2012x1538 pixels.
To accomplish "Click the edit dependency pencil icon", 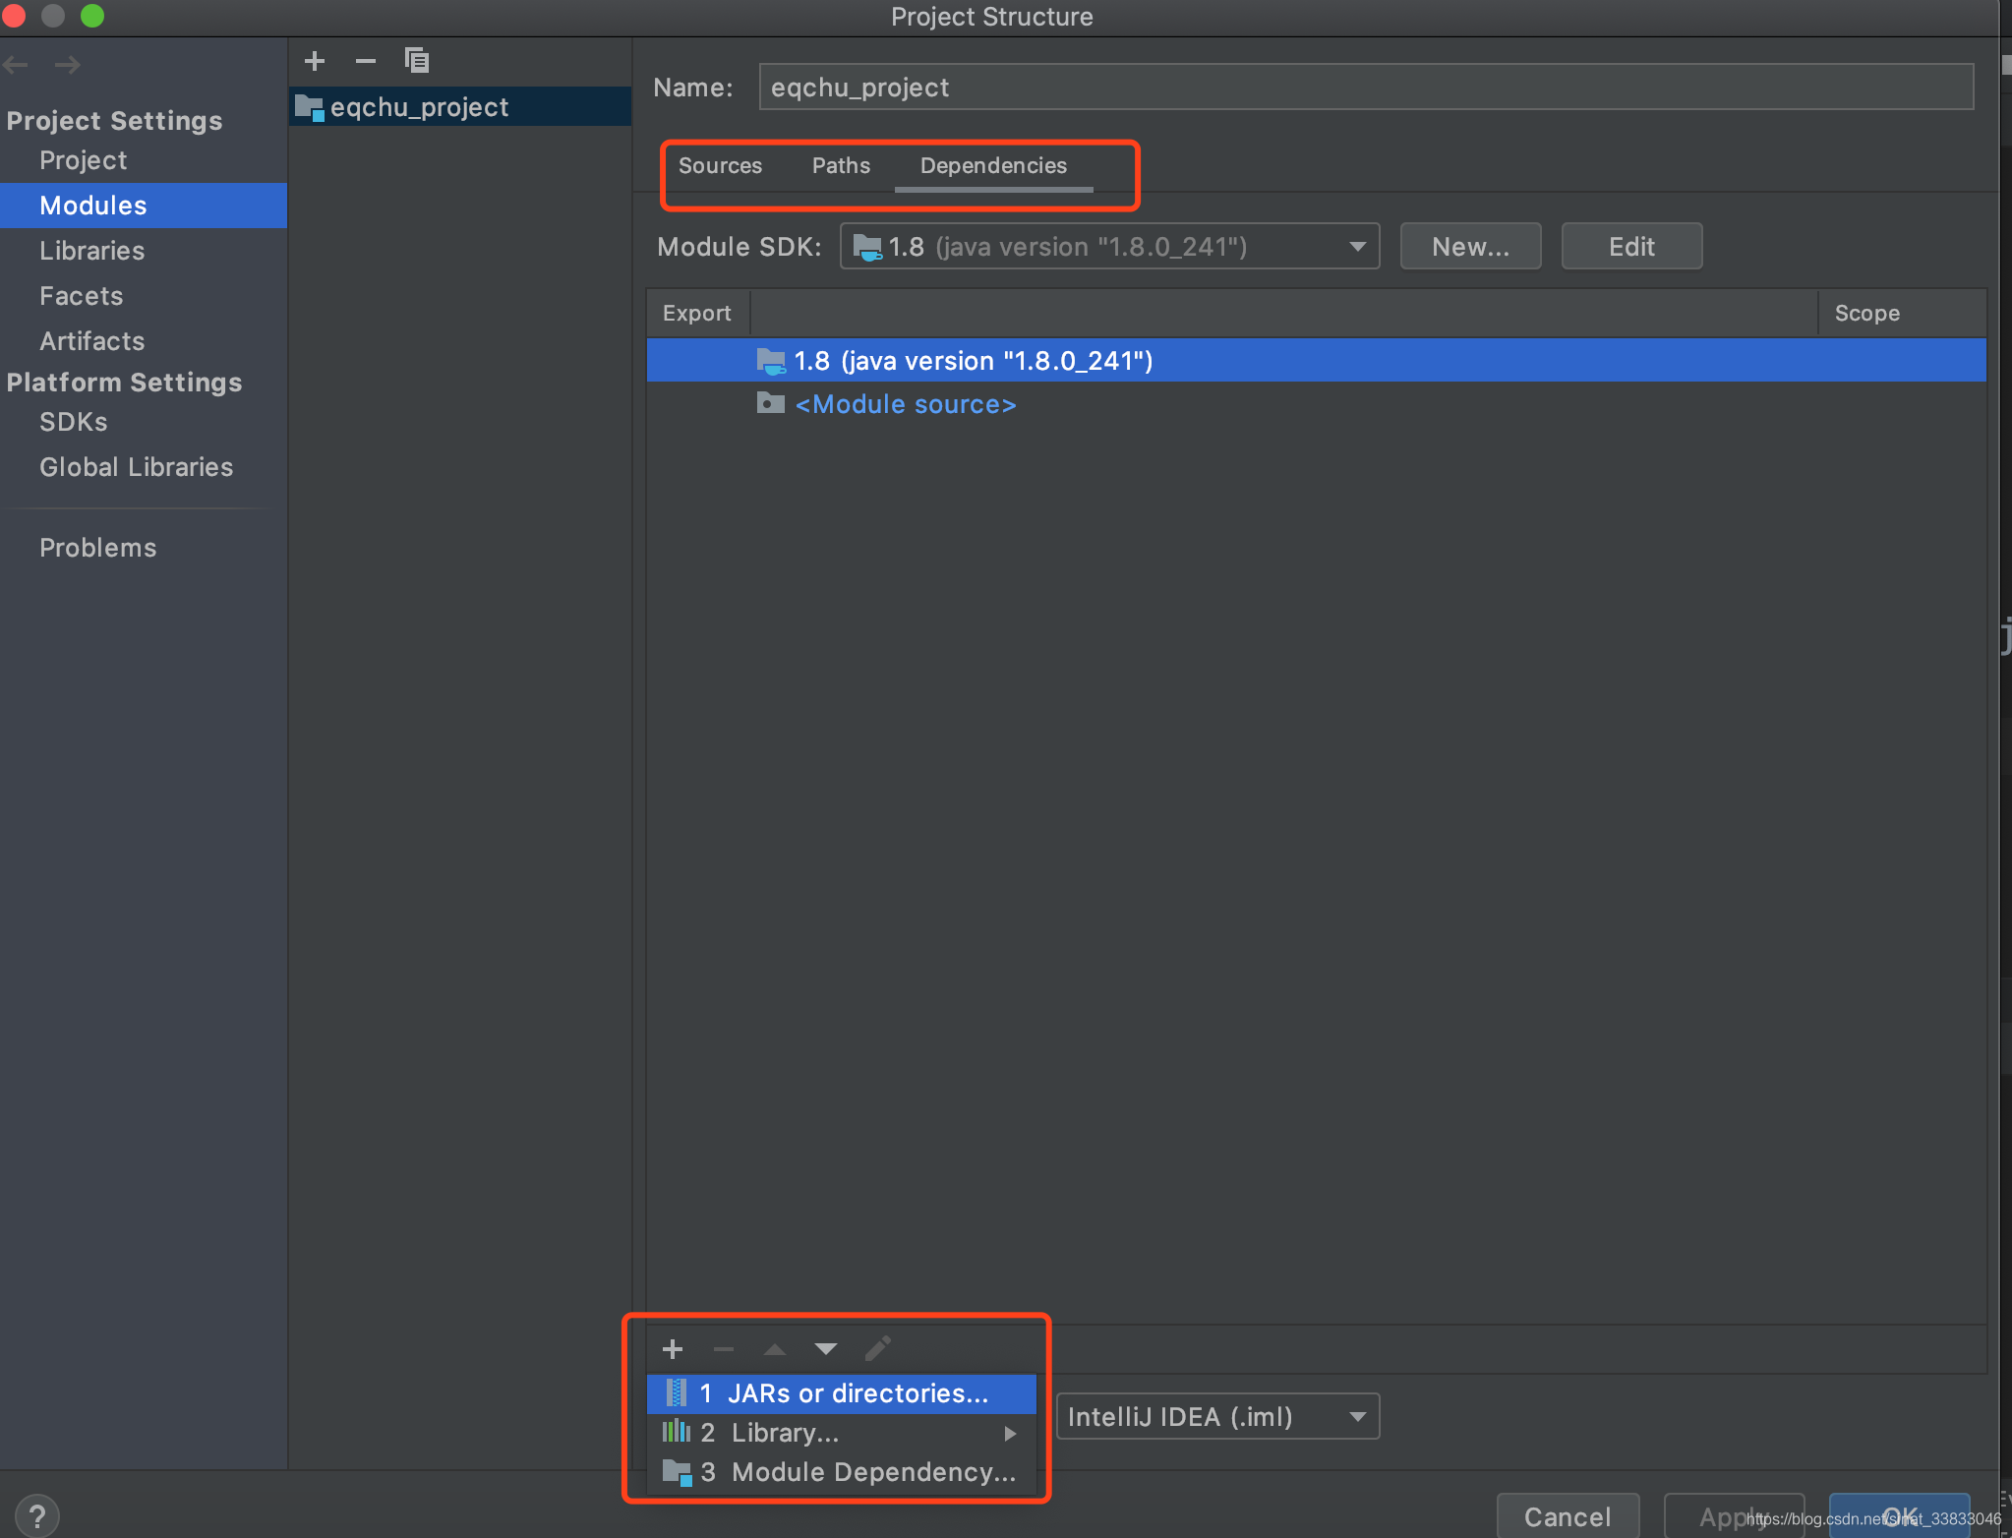I will 877,1348.
